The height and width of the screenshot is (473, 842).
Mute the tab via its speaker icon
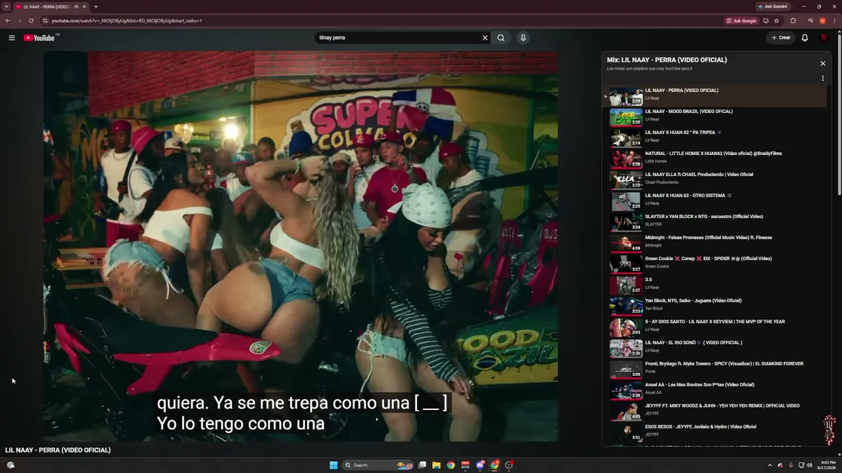[76, 7]
